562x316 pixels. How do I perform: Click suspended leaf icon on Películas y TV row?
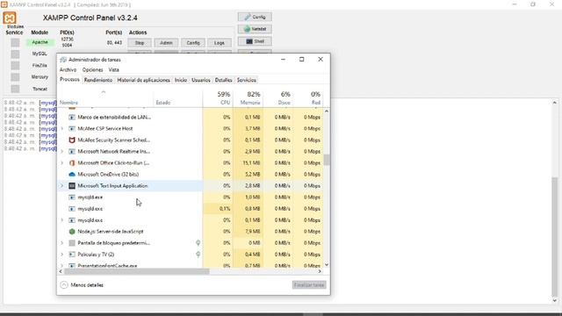point(198,255)
